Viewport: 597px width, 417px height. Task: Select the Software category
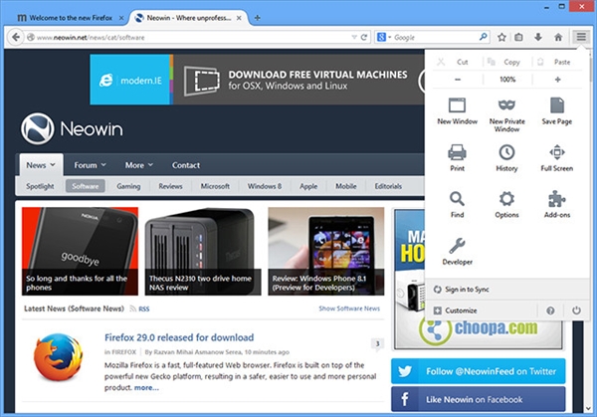click(x=86, y=186)
